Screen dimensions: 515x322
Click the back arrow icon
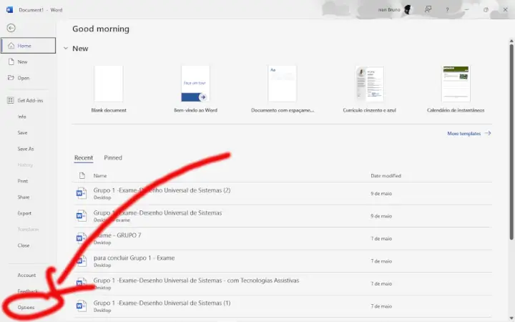click(x=11, y=28)
